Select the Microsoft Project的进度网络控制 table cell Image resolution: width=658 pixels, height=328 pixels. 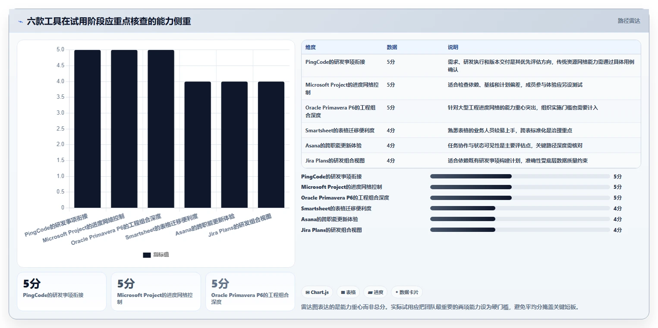[x=342, y=88]
